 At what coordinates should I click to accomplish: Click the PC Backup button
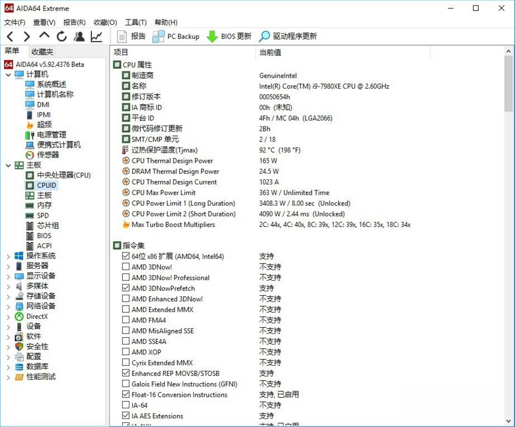tap(176, 36)
